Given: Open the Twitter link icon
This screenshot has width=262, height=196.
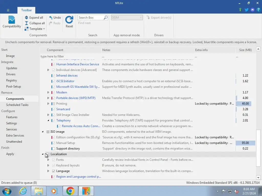Looking at the screenshot, I should [x=246, y=10].
